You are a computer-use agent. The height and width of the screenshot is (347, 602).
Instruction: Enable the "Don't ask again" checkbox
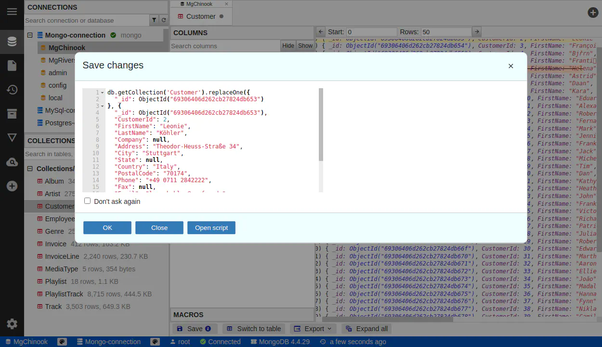88,201
